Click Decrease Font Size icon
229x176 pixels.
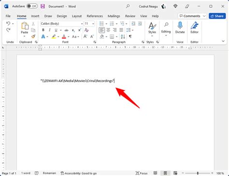point(92,37)
